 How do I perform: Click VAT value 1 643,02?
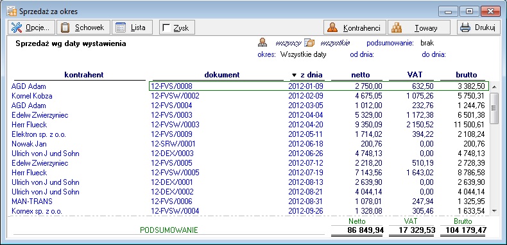(x=419, y=173)
